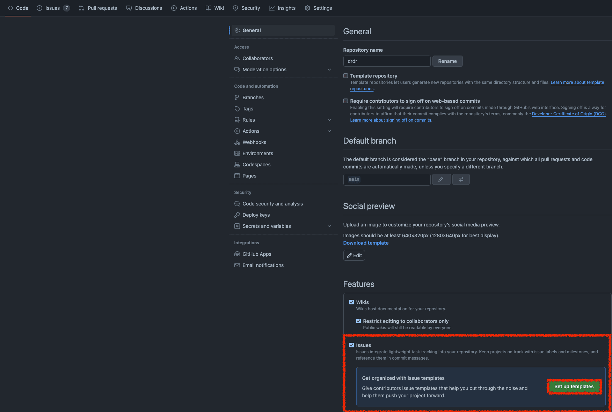Click the Discussions speech bubble icon
Screen dimensions: 612x412
coord(129,8)
